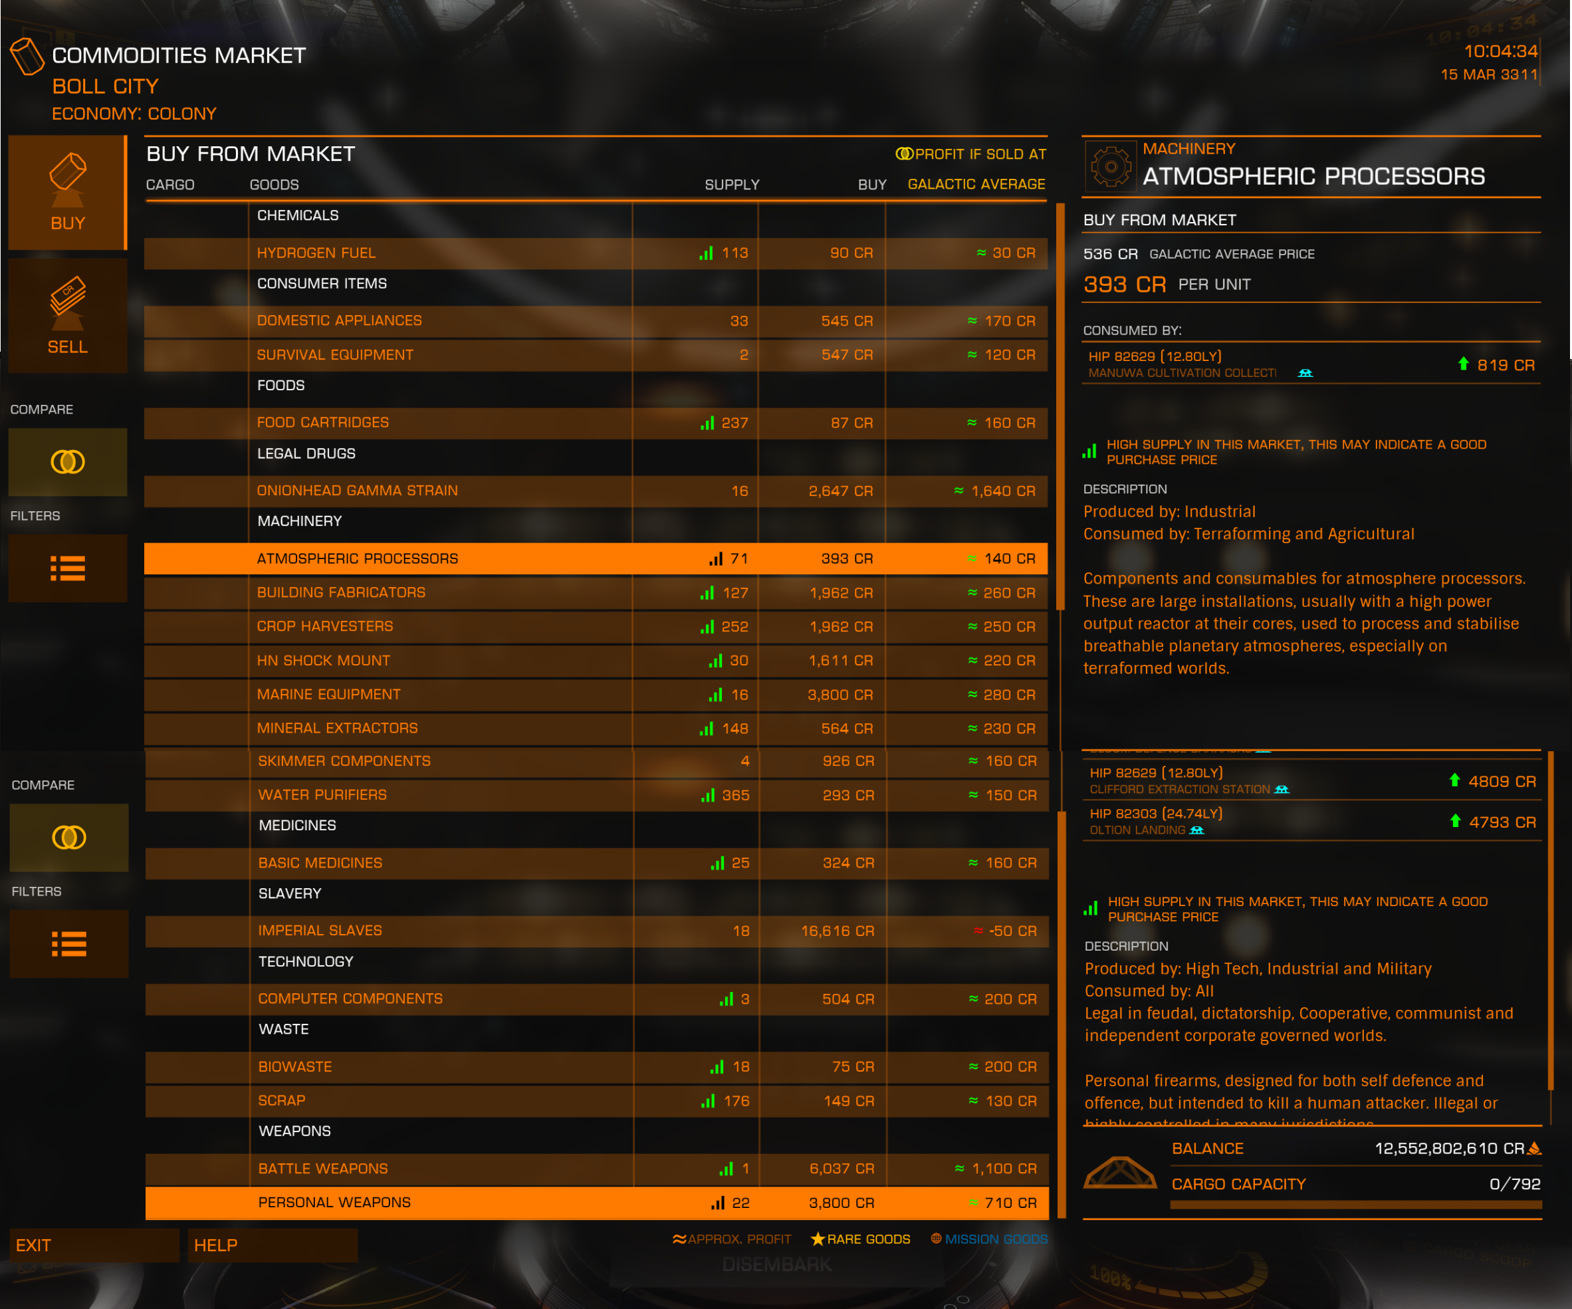Click the WEAPONS category header
This screenshot has width=1572, height=1309.
coord(294,1131)
